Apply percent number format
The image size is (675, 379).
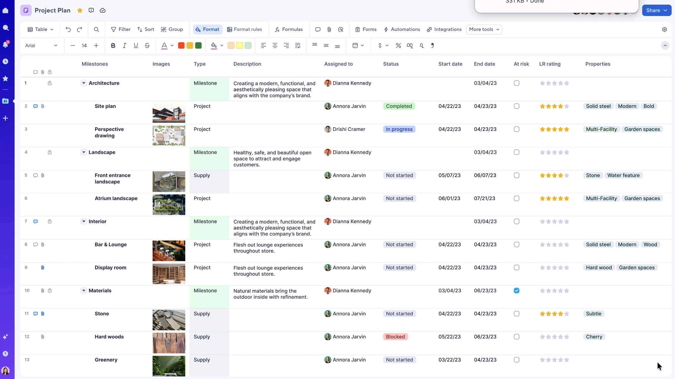coord(398,46)
